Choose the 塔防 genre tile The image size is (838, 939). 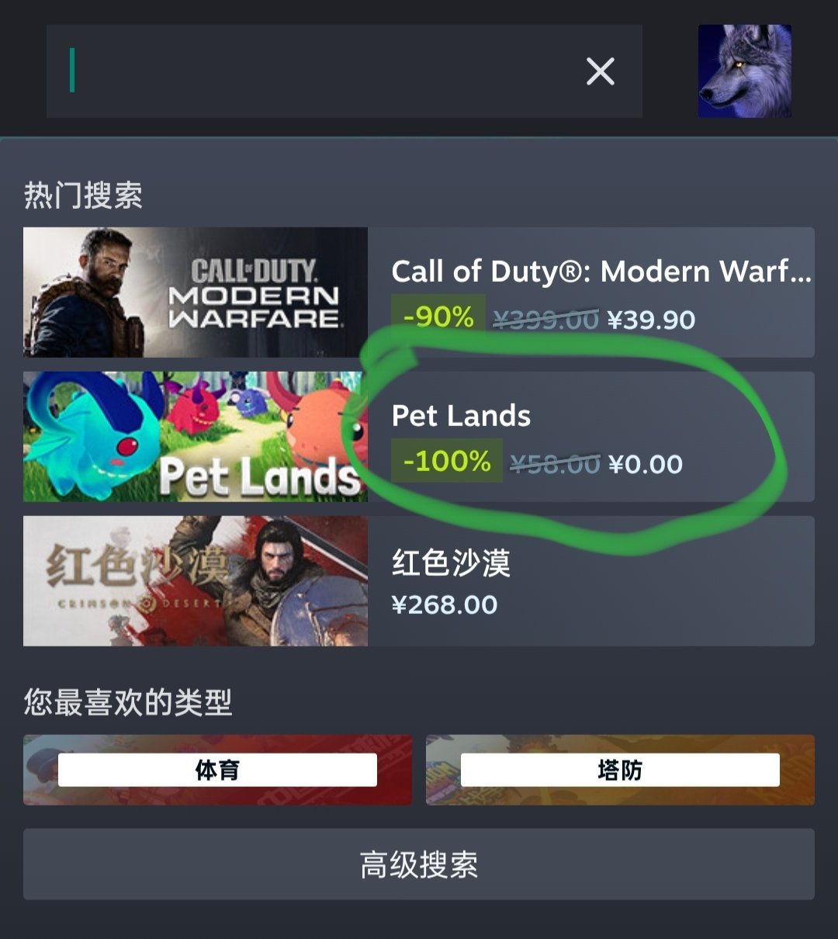620,770
